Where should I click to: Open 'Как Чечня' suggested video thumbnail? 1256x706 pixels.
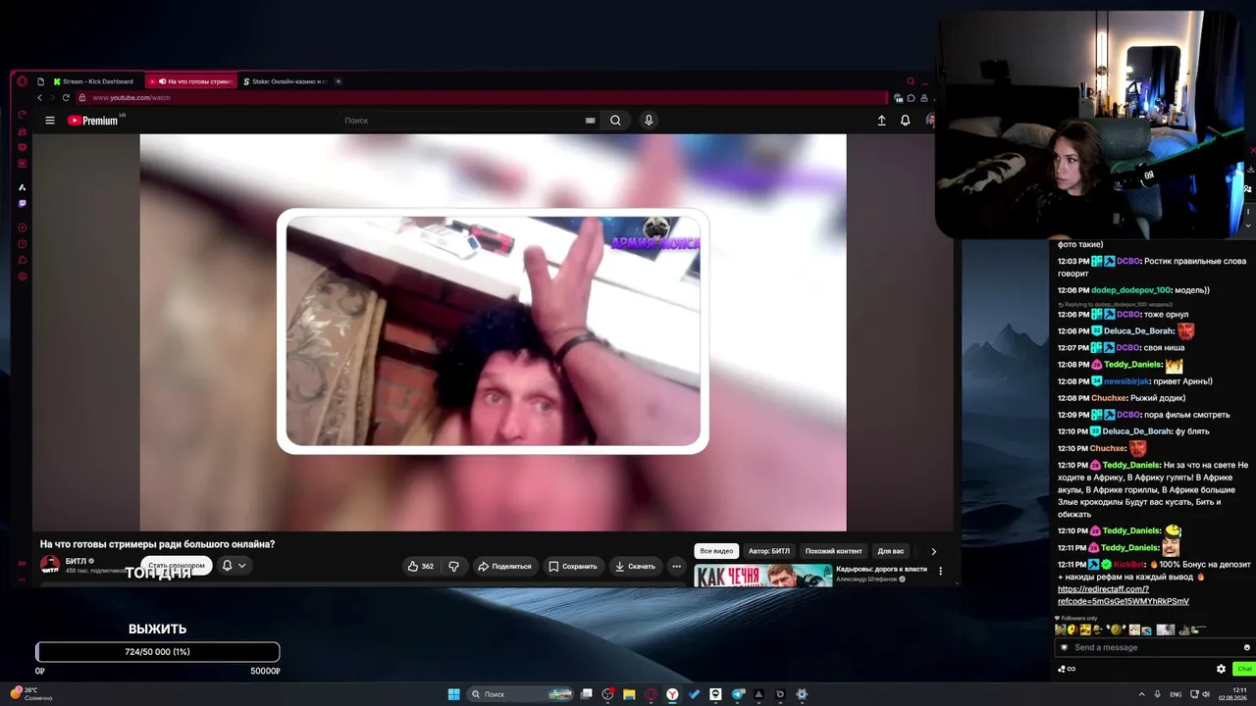pos(763,576)
